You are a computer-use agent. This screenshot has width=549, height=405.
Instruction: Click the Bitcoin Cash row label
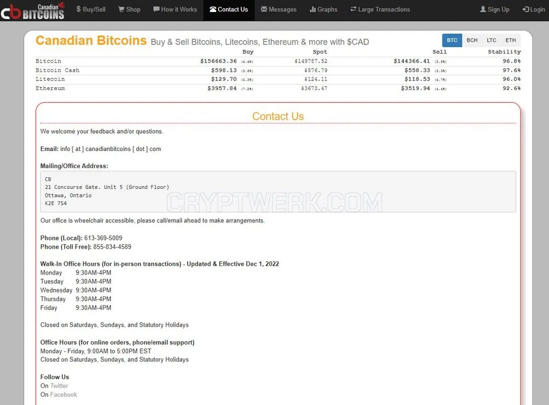coord(58,70)
